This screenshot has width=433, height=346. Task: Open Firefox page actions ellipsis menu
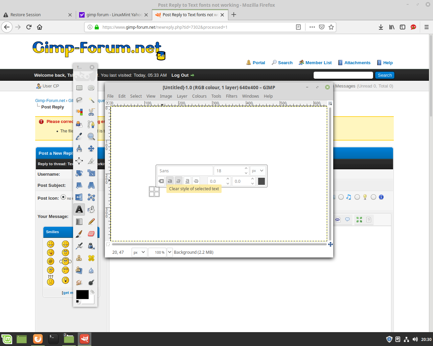click(x=312, y=27)
